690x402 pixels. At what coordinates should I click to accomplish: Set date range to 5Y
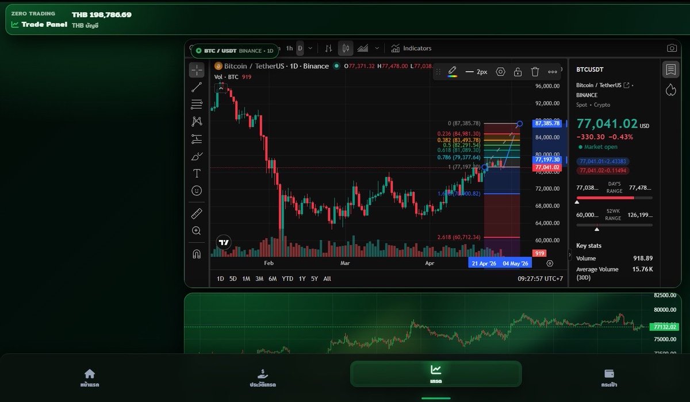pyautogui.click(x=315, y=279)
